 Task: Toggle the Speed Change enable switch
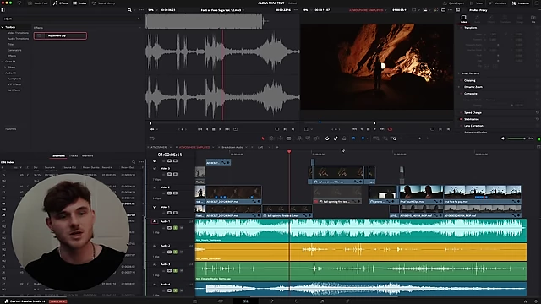461,112
